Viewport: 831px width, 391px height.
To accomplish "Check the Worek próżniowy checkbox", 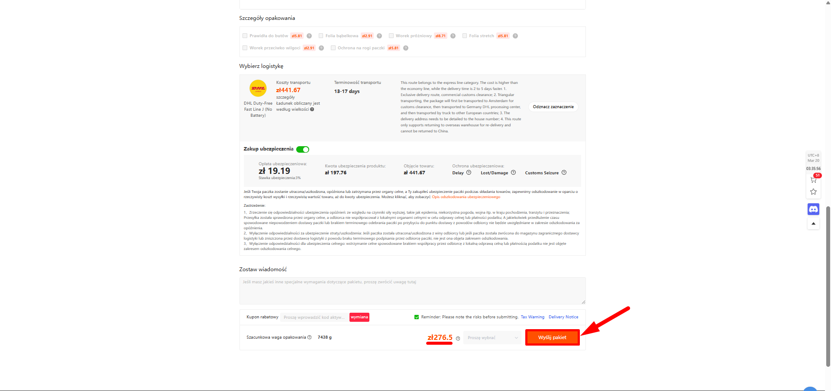I will click(x=391, y=36).
